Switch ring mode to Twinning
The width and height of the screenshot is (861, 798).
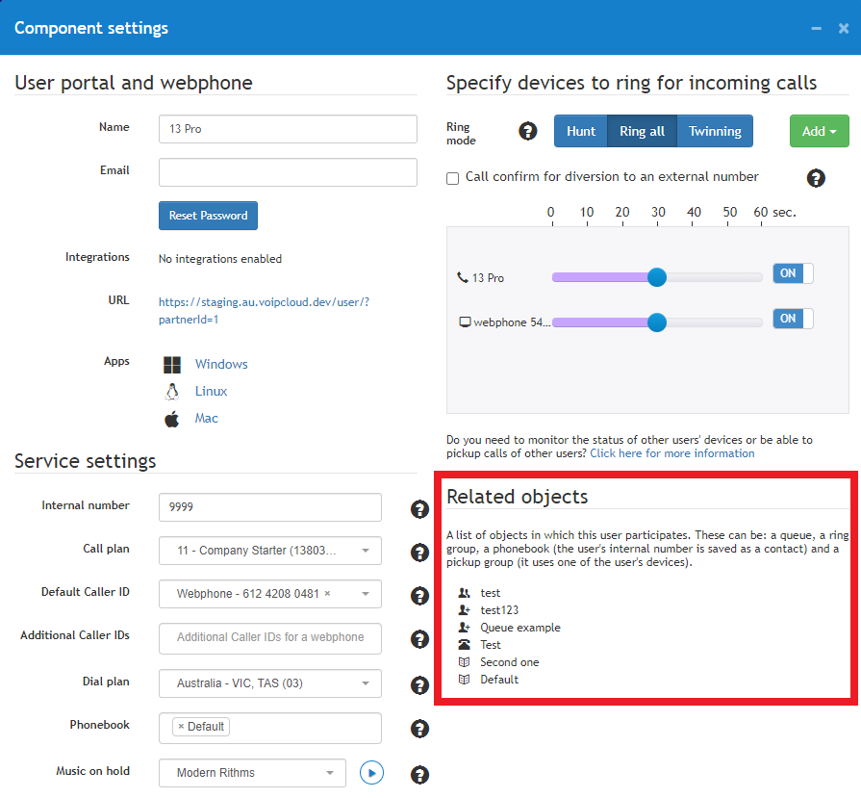(x=715, y=131)
